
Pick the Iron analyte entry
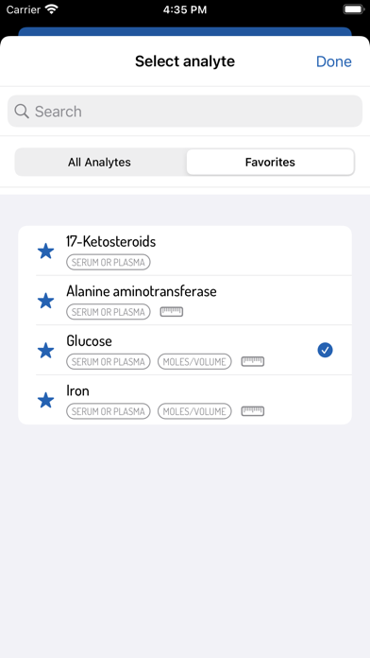185,400
